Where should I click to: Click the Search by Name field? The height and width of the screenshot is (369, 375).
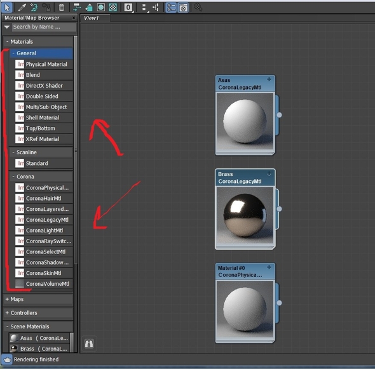[44, 27]
